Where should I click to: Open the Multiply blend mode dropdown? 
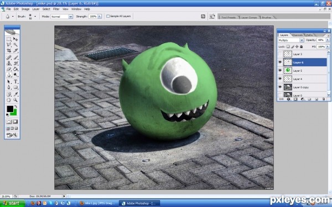click(291, 40)
